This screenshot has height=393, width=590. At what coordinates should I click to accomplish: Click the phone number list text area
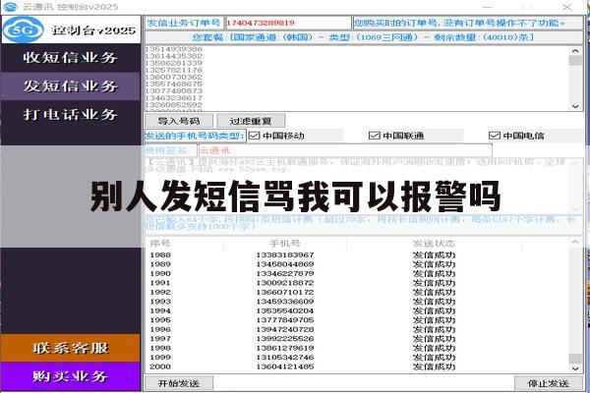pyautogui.click(x=358, y=79)
